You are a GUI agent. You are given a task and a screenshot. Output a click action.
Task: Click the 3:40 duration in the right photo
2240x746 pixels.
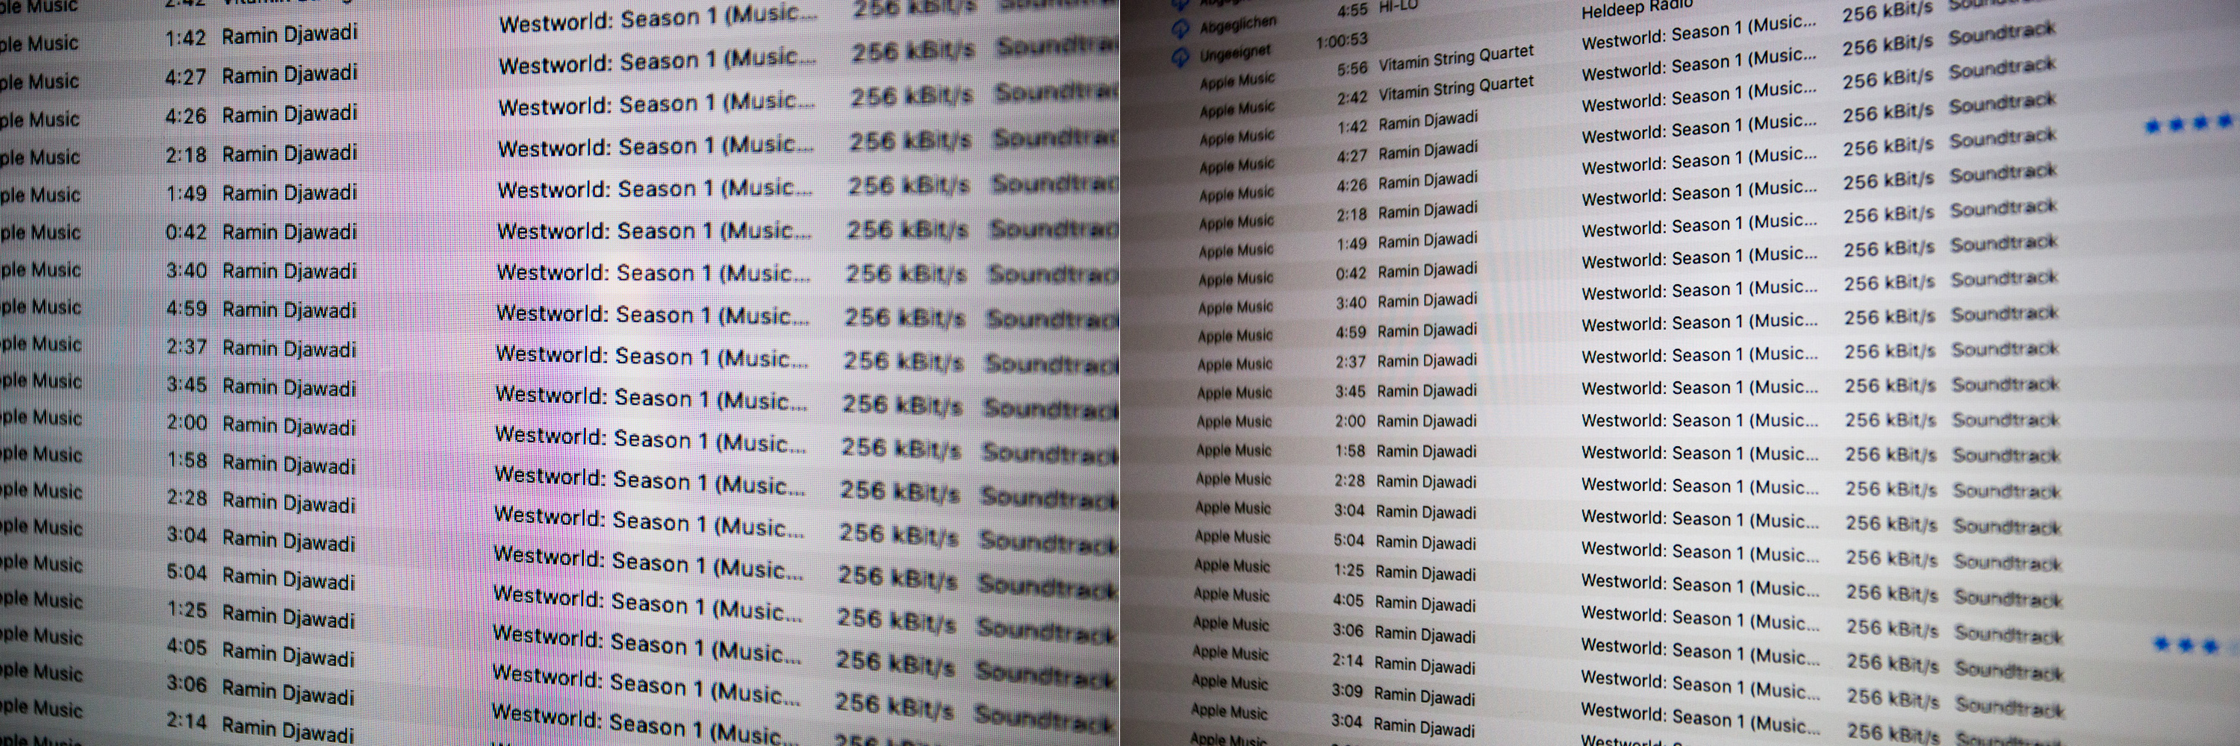[x=1351, y=303]
